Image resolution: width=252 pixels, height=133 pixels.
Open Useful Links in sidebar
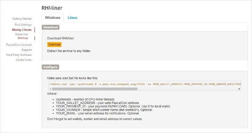coord(24,60)
